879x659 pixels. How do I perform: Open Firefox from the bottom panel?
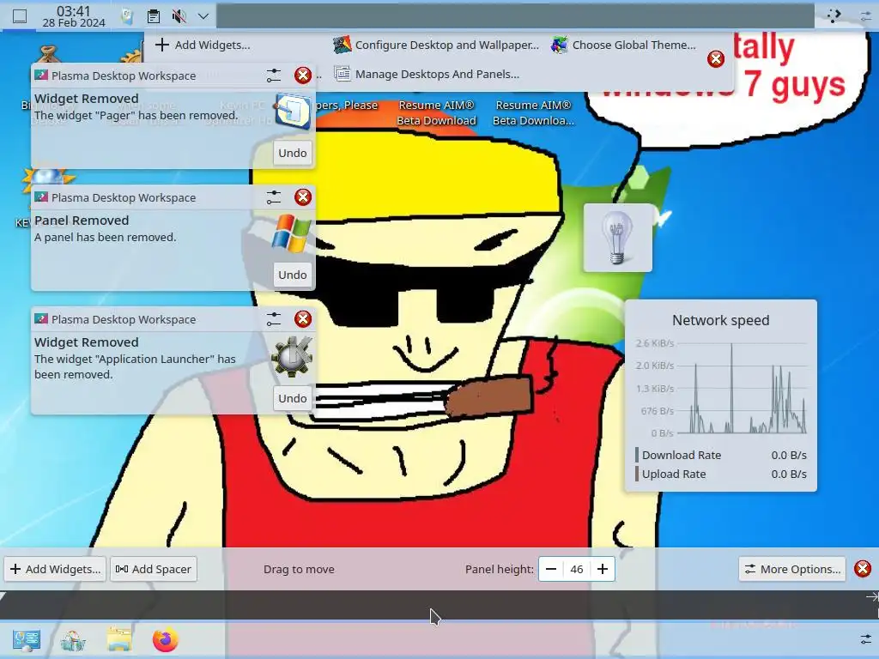tap(166, 640)
